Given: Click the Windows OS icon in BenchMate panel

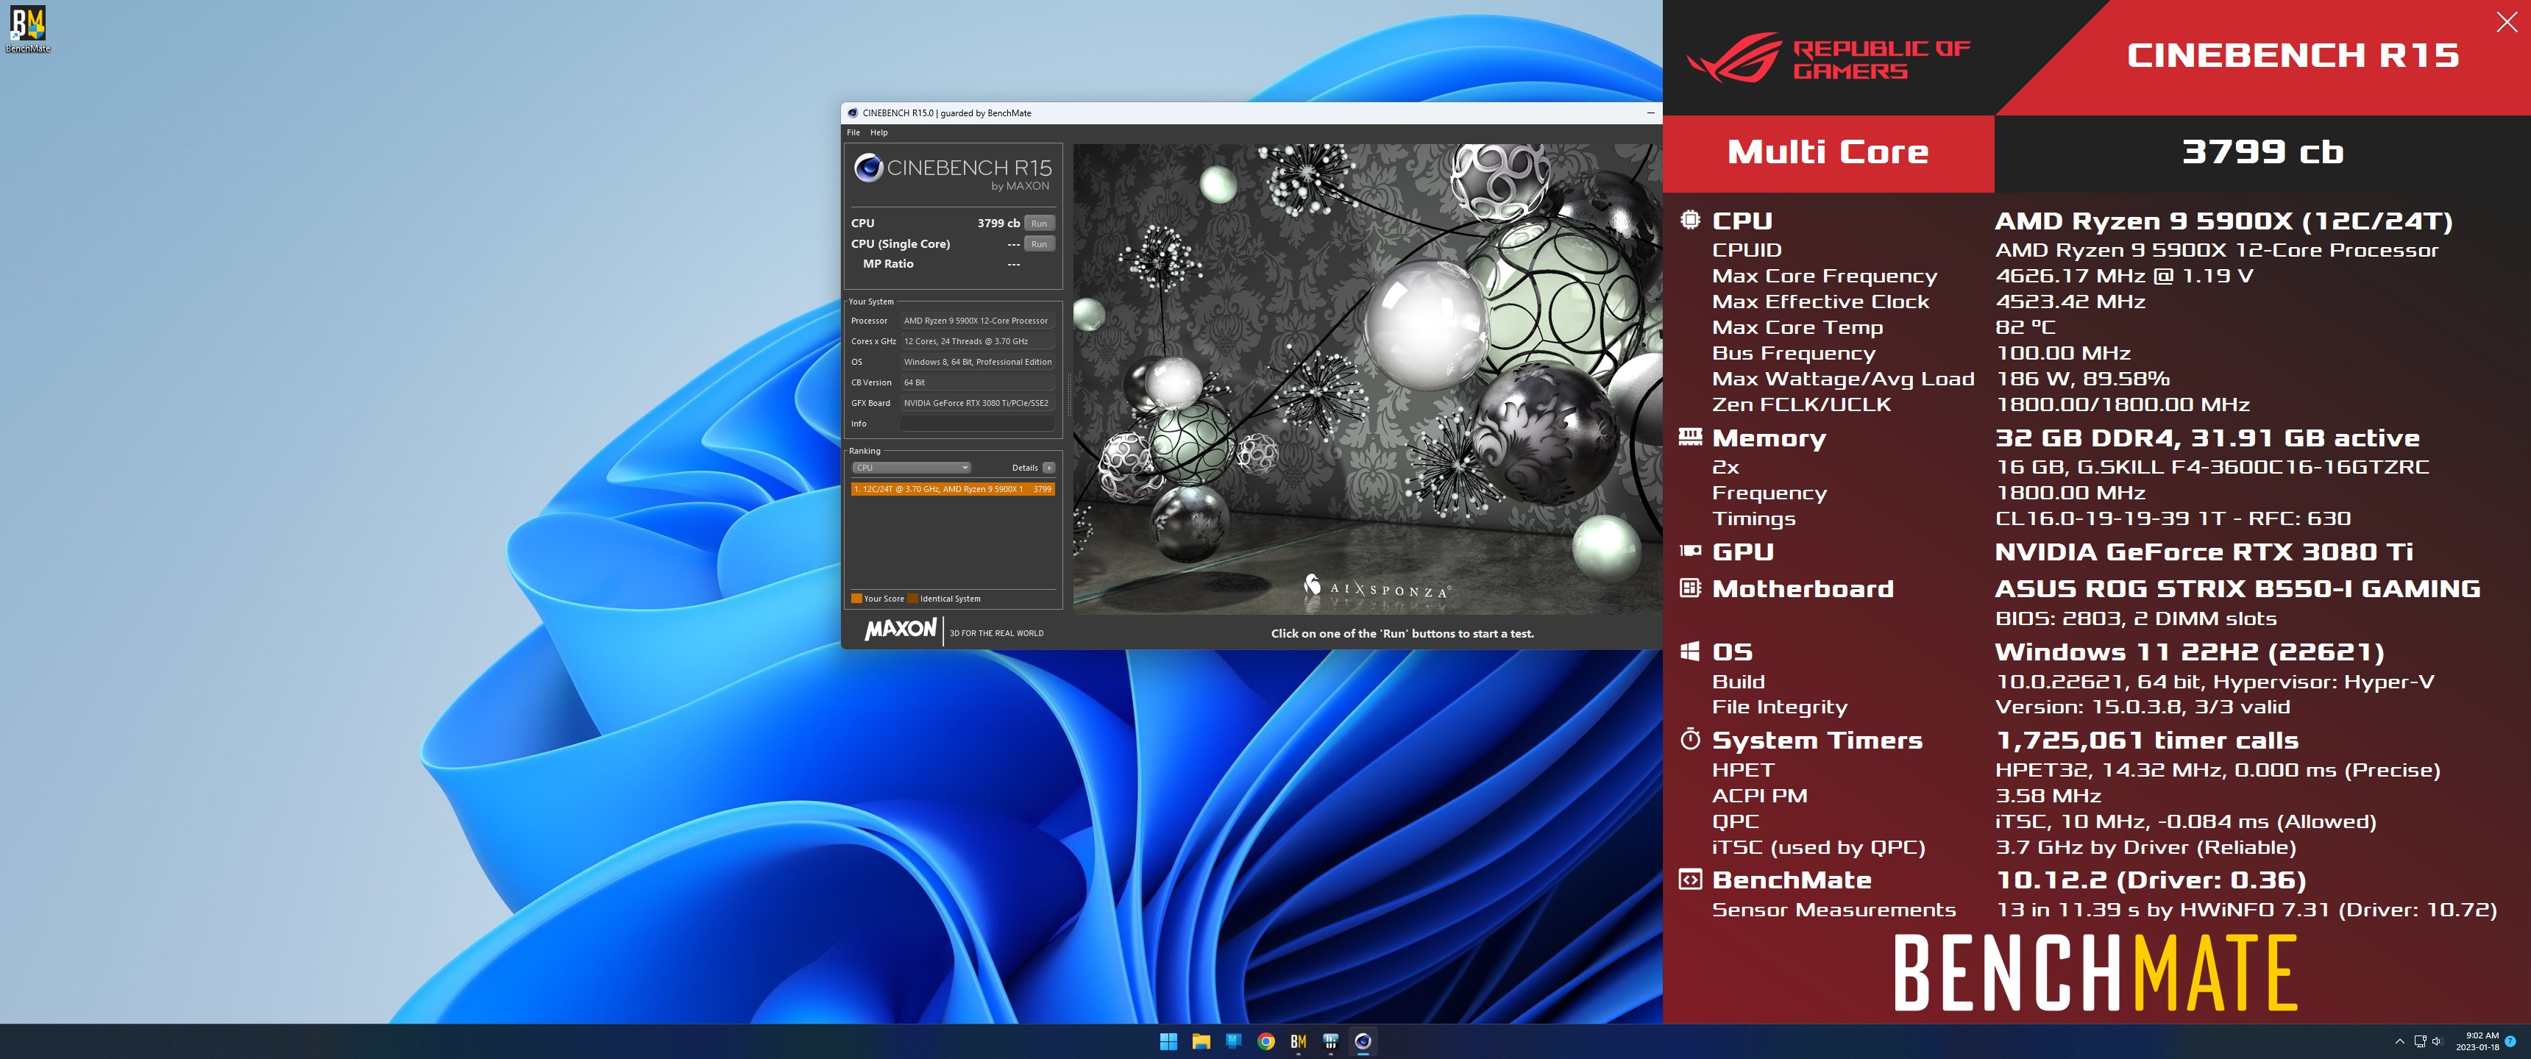Looking at the screenshot, I should [1690, 652].
